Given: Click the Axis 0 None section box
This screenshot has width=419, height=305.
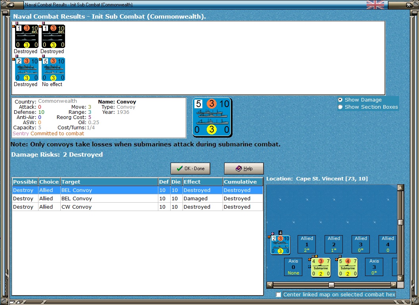Looking at the screenshot, I should pyautogui.click(x=293, y=267).
